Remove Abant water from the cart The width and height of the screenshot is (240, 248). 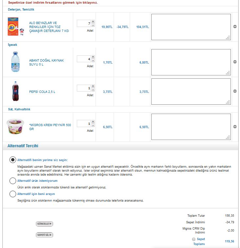point(235,62)
